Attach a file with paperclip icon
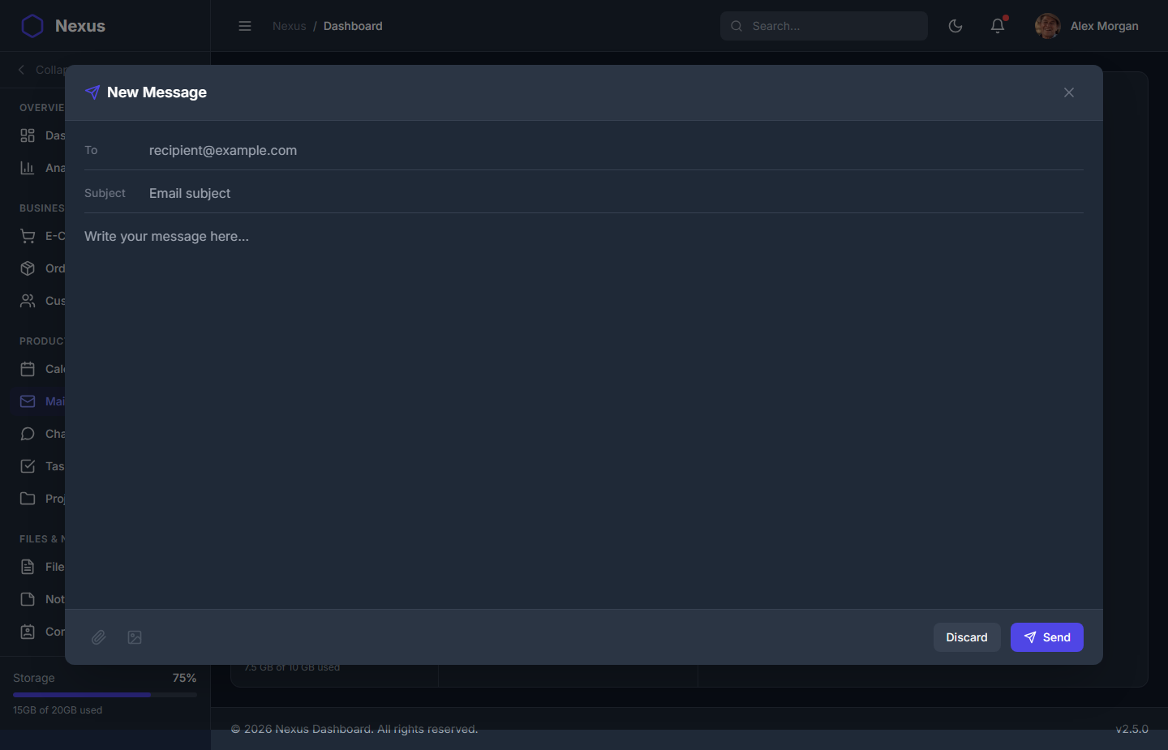Image resolution: width=1168 pixels, height=750 pixels. pyautogui.click(x=98, y=637)
